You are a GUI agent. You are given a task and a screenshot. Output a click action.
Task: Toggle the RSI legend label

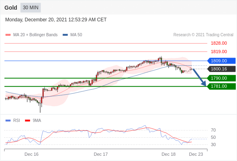point(16,121)
